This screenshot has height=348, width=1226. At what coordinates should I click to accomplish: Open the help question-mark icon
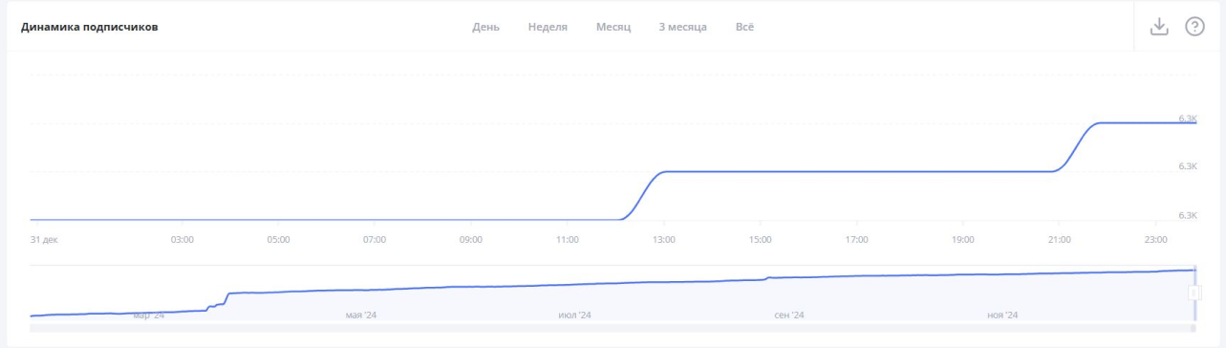1194,27
